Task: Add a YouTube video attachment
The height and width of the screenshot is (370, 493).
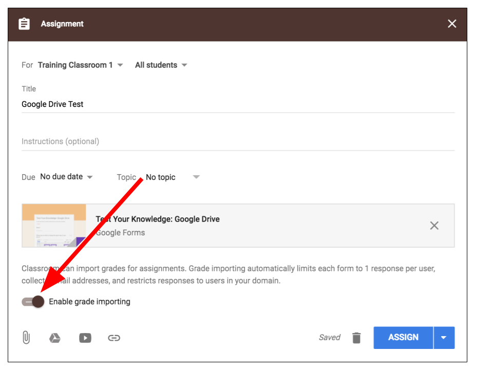Action: [x=85, y=338]
